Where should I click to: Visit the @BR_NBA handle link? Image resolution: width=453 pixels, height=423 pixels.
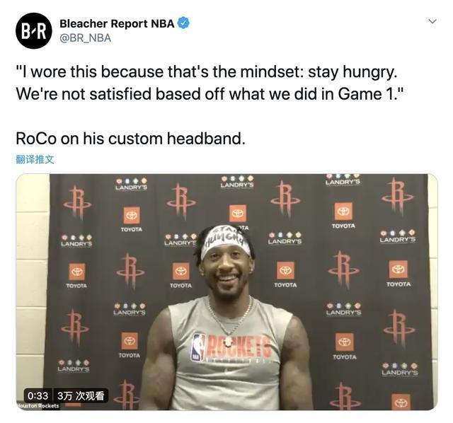85,38
